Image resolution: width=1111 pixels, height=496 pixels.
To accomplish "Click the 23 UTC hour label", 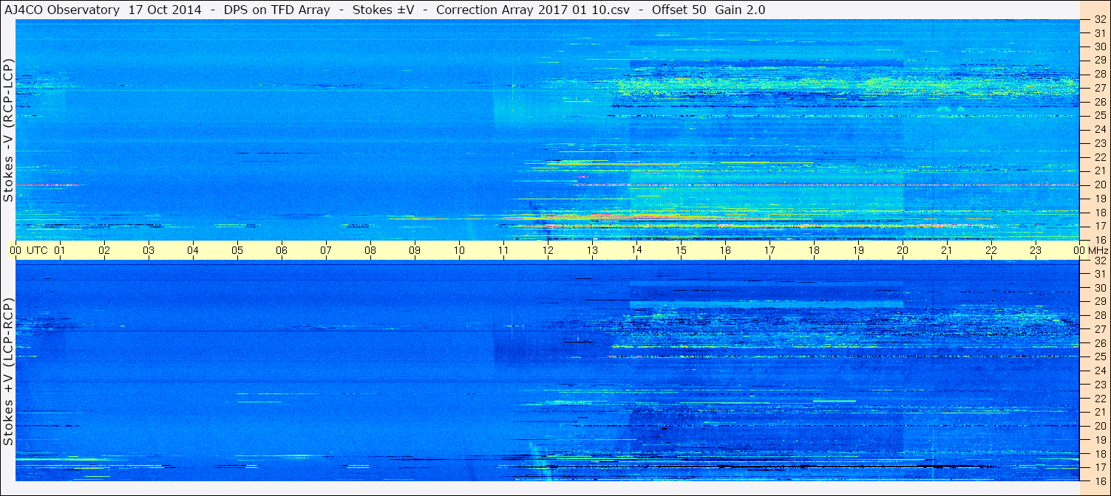I will click(x=1036, y=251).
